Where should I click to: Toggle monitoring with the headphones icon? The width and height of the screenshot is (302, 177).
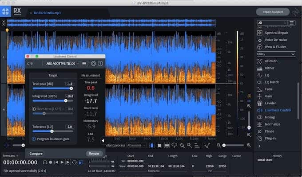[45, 162]
